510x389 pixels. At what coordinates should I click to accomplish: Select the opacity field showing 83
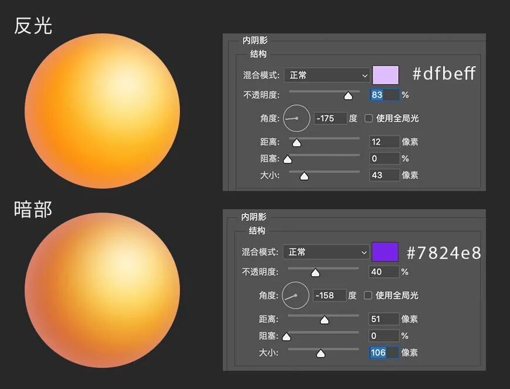[385, 95]
